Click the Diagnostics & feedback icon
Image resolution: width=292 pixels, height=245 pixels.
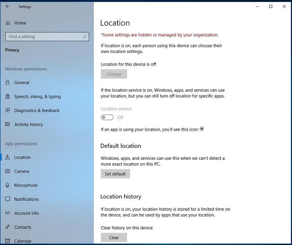pos(7,110)
